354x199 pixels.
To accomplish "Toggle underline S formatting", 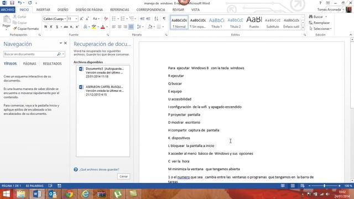I will [57, 27].
